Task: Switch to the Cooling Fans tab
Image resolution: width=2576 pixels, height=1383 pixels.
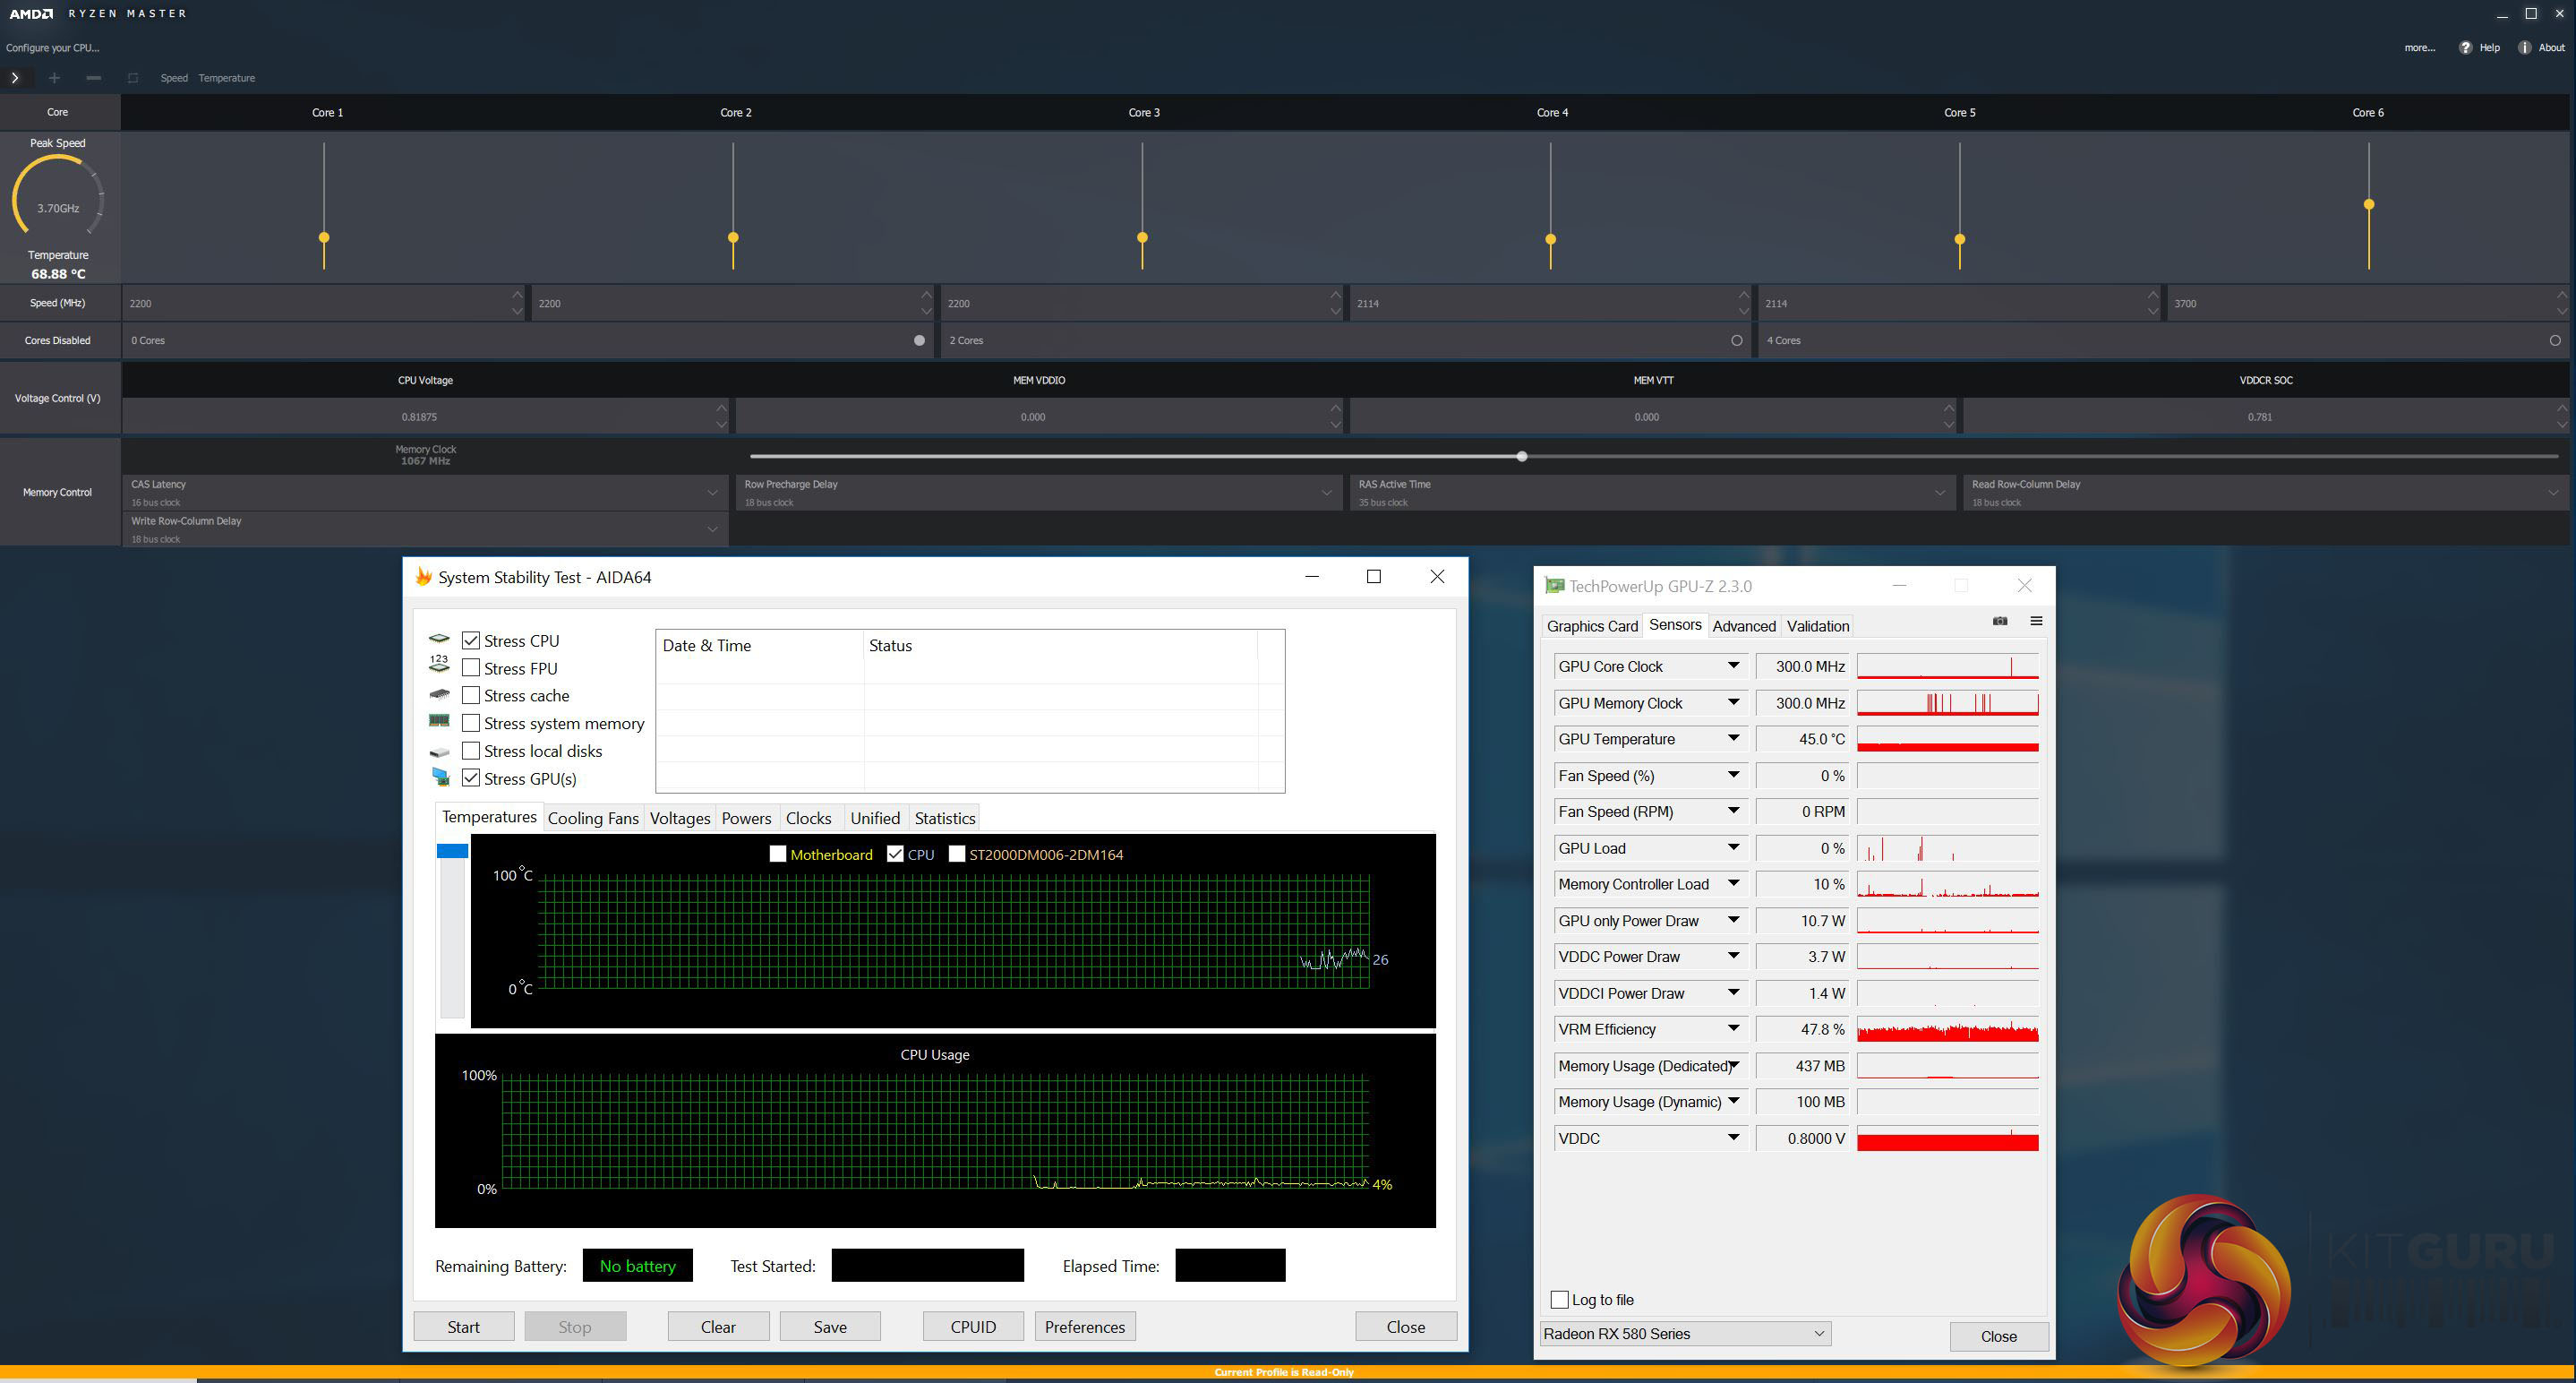Action: coord(592,819)
